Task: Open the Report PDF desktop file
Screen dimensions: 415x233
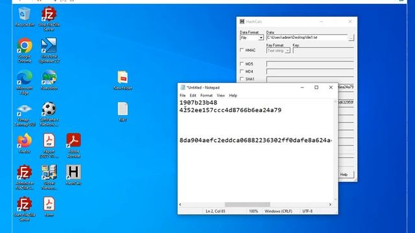Action: [x=49, y=146]
